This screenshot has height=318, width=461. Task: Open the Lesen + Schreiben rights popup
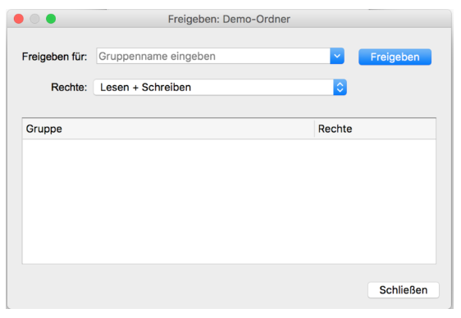pos(220,87)
